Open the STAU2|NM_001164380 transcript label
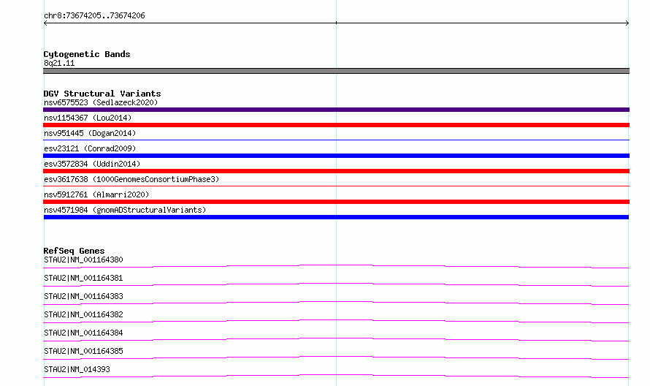The image size is (650, 386). tap(83, 260)
